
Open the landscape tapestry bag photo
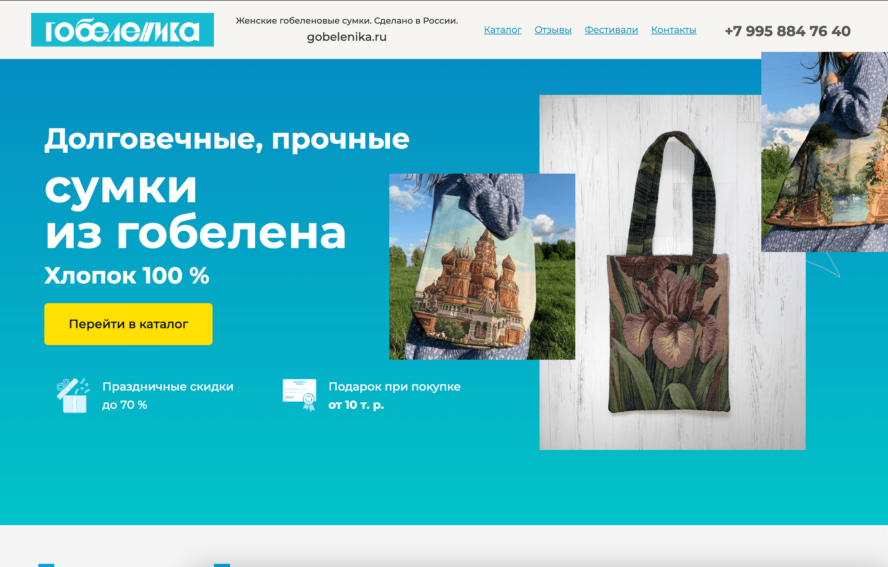coord(825,152)
